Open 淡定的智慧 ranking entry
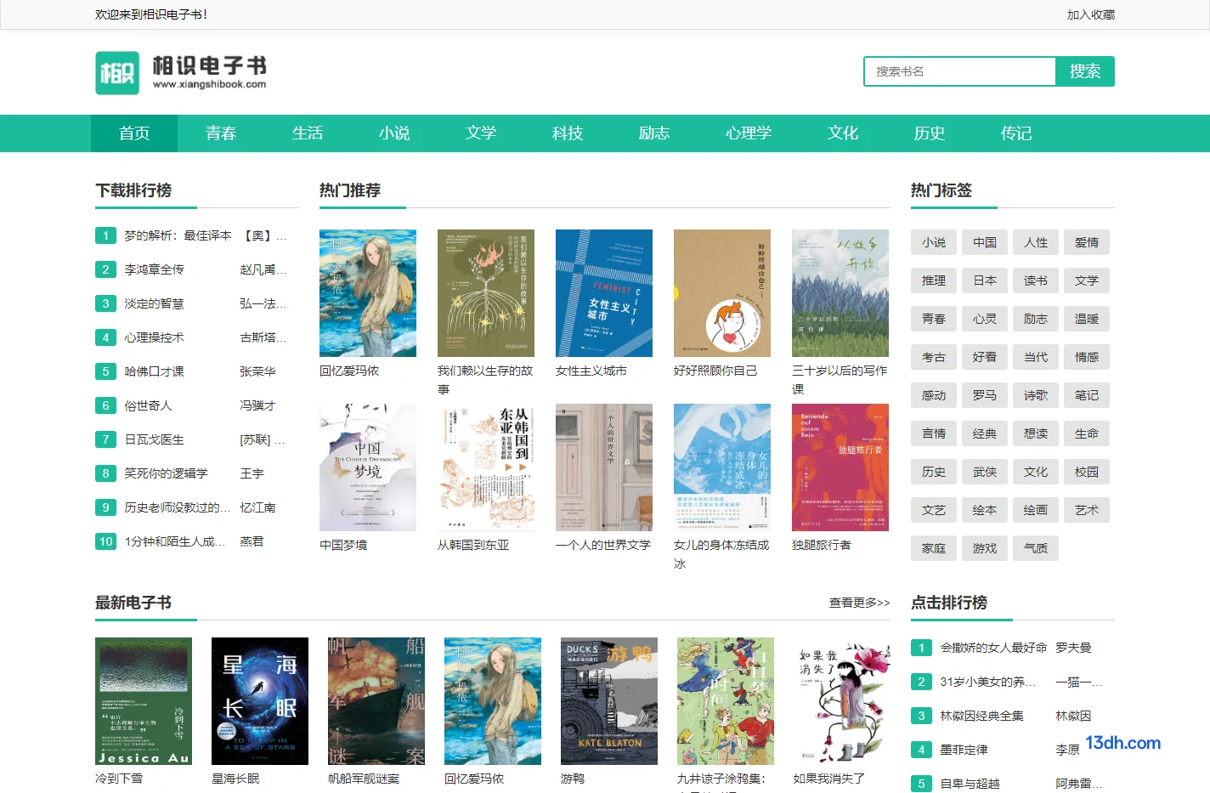This screenshot has width=1210, height=793. click(x=154, y=303)
